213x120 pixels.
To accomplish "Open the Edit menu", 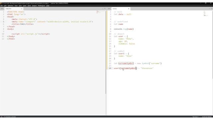I will click(5, 6).
